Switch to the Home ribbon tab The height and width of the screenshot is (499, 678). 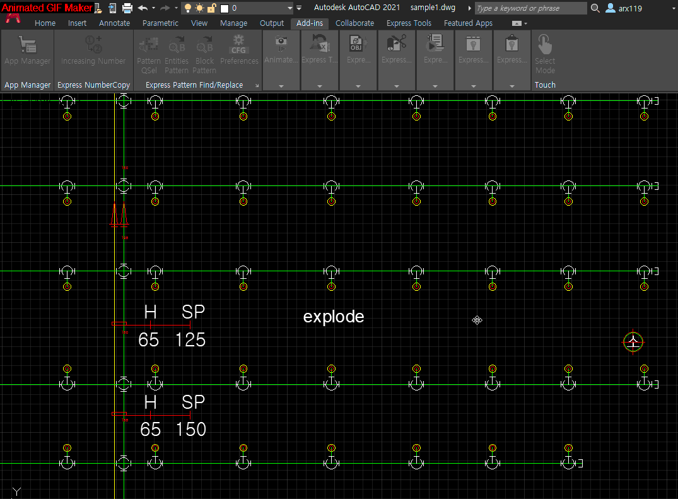click(x=45, y=23)
